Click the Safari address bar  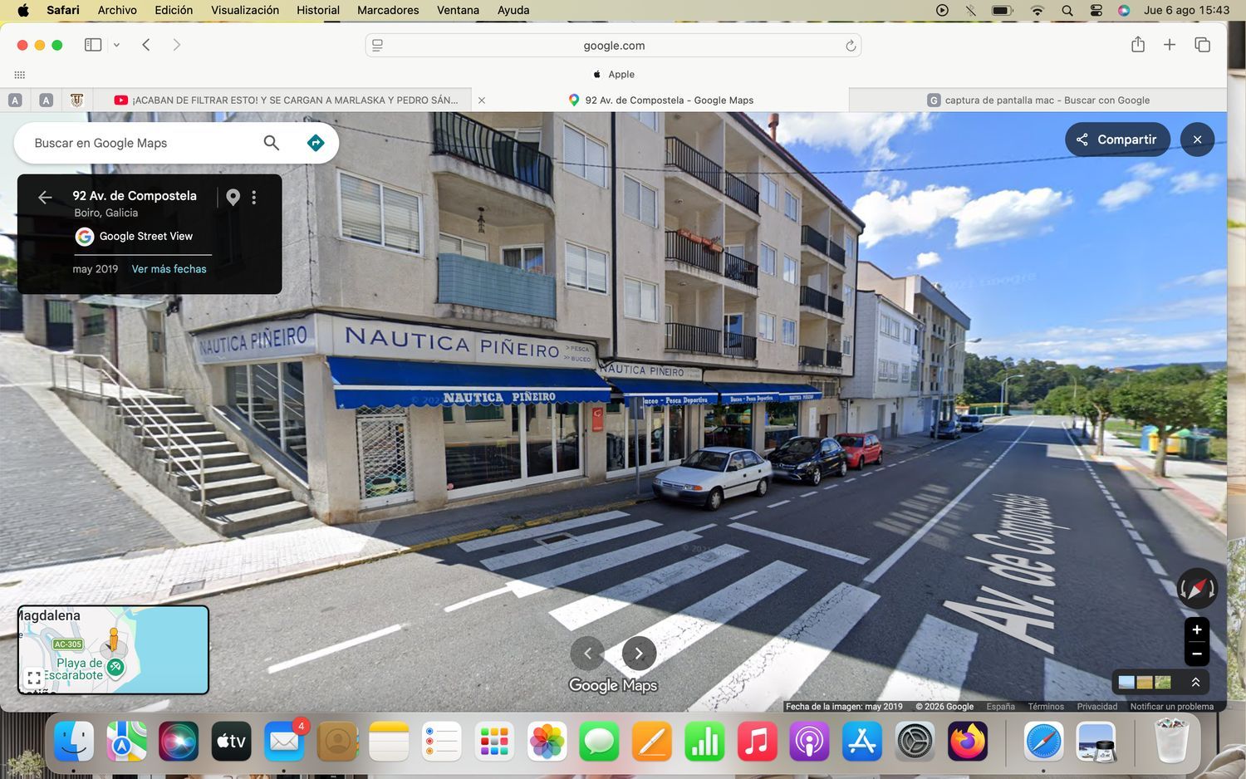pos(613,46)
